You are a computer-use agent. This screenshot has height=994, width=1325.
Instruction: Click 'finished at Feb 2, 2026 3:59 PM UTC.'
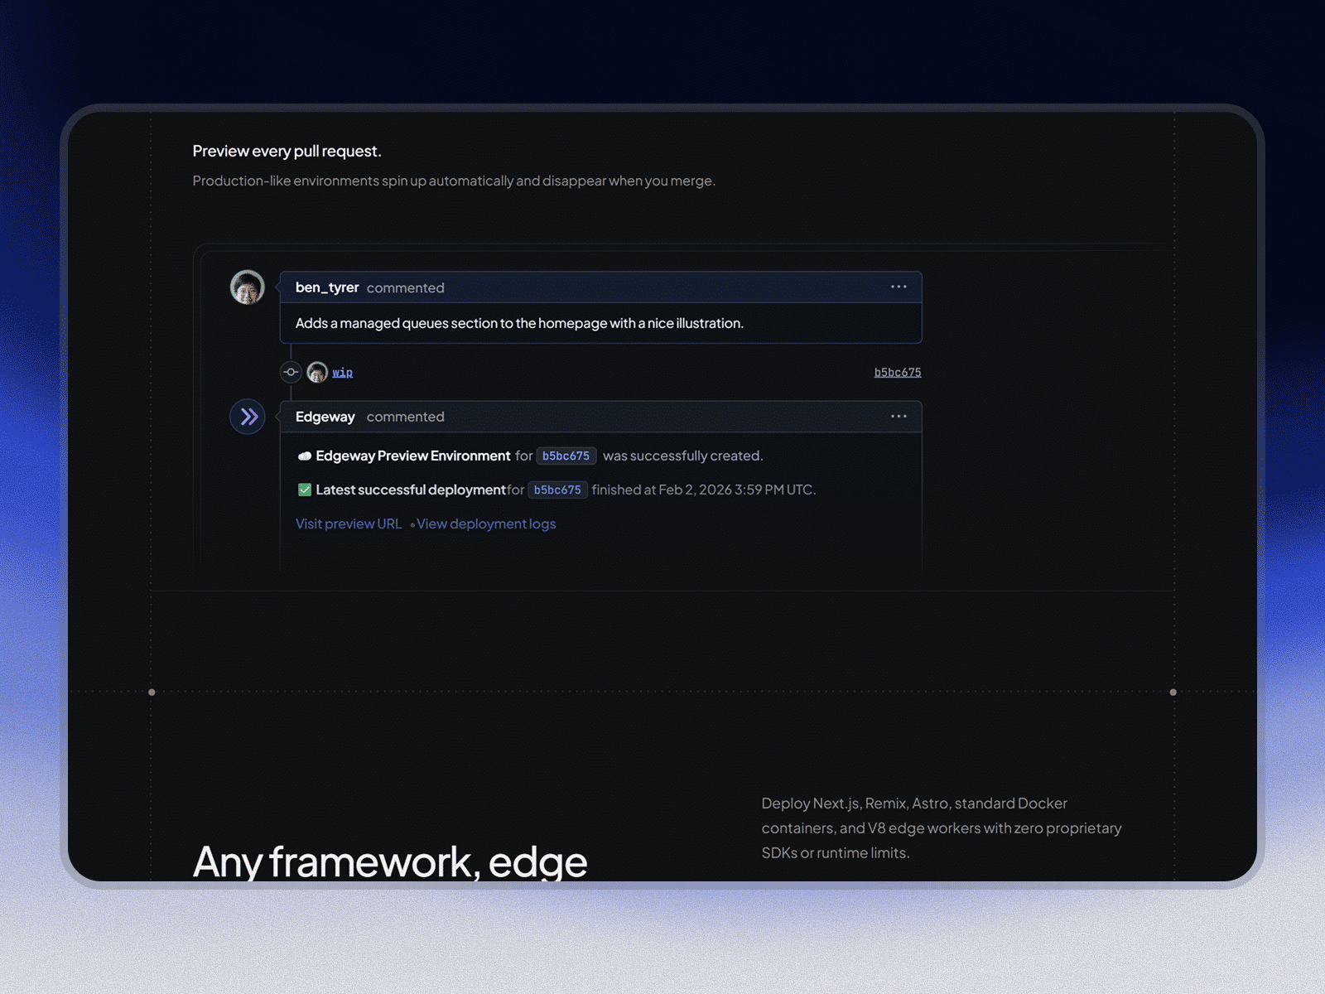pyautogui.click(x=704, y=490)
